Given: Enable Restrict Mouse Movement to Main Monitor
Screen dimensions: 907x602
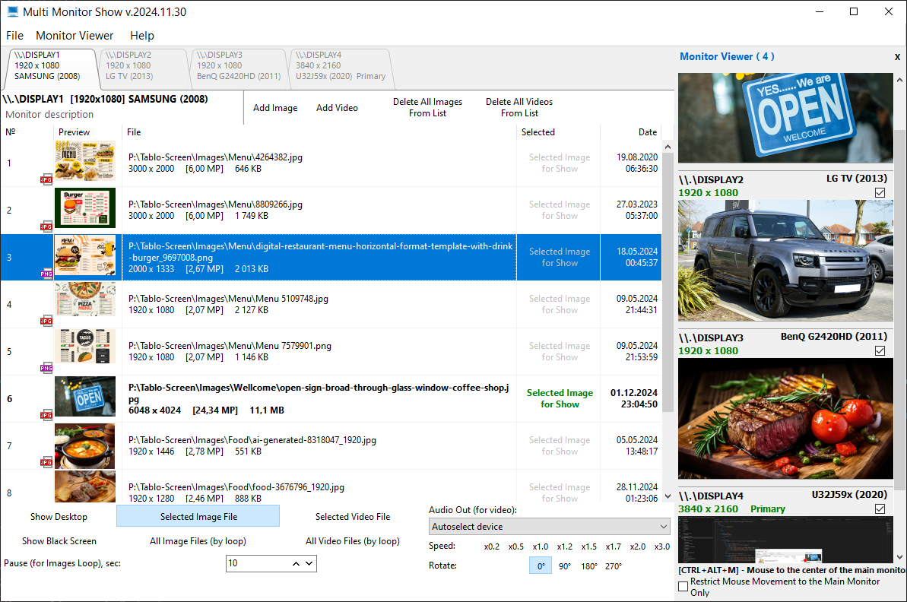Looking at the screenshot, I should pyautogui.click(x=683, y=586).
